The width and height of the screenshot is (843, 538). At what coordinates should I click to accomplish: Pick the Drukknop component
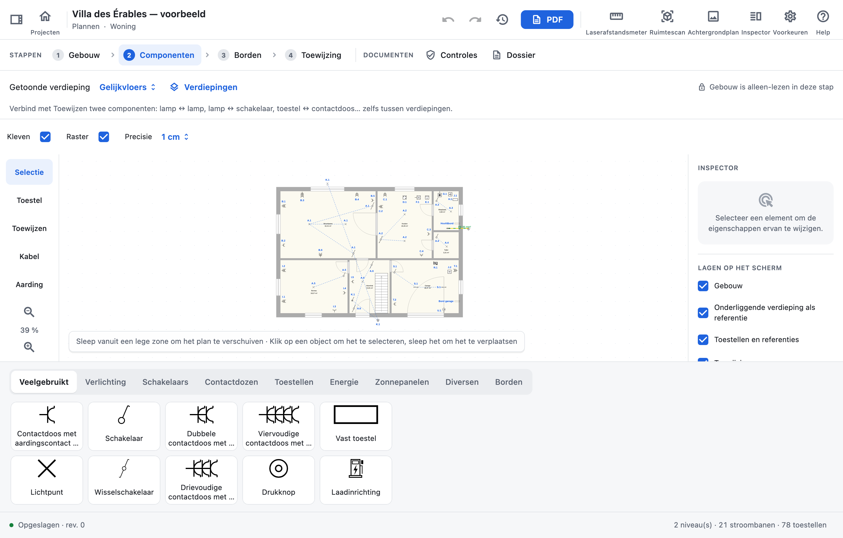(x=279, y=480)
